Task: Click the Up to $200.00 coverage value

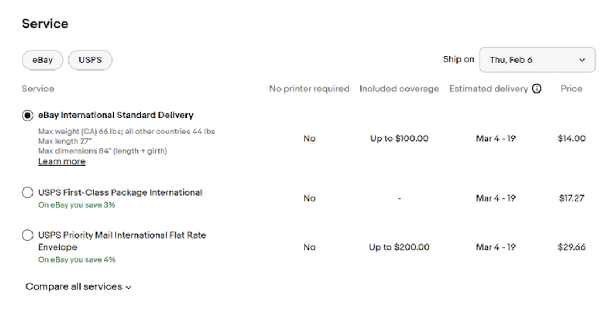Action: point(399,247)
